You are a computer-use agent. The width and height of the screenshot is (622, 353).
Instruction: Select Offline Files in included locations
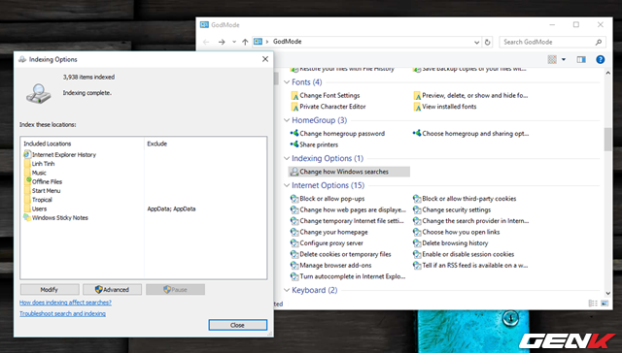43,181
